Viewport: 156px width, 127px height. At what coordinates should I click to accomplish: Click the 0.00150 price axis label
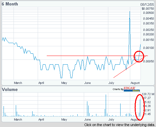[149, 40]
